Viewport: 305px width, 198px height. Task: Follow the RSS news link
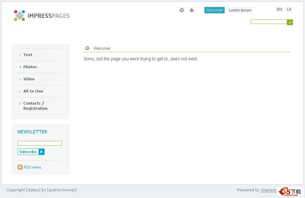click(32, 167)
